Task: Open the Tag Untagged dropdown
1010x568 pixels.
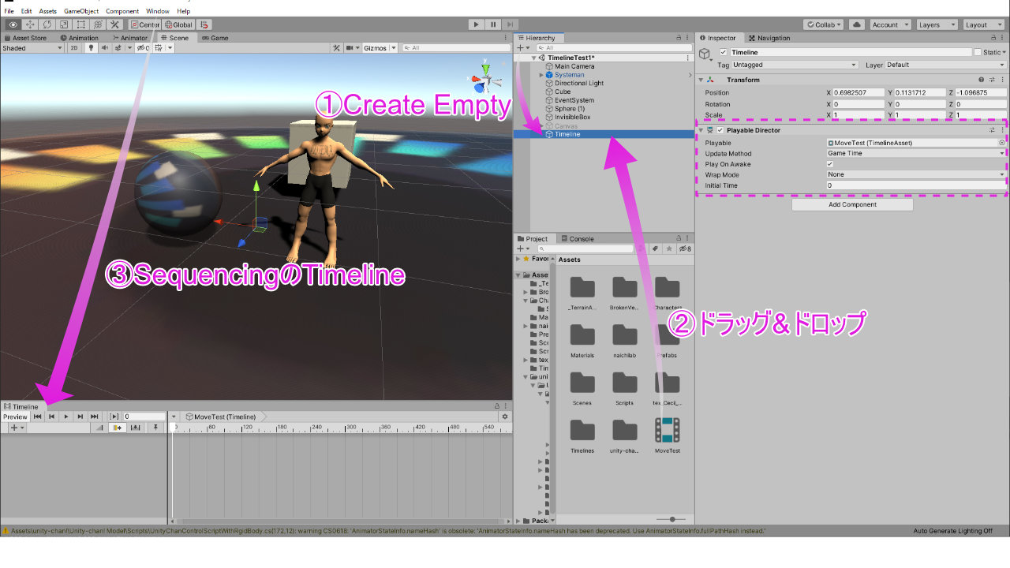Action: click(795, 65)
